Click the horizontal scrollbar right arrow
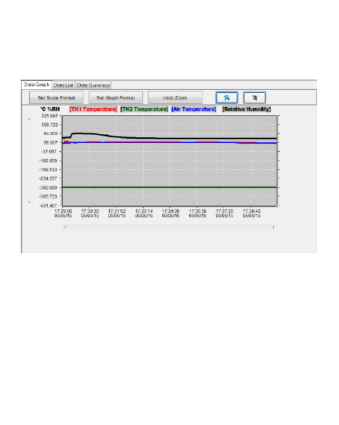Viewport: 339px width, 425px height. coord(273,227)
